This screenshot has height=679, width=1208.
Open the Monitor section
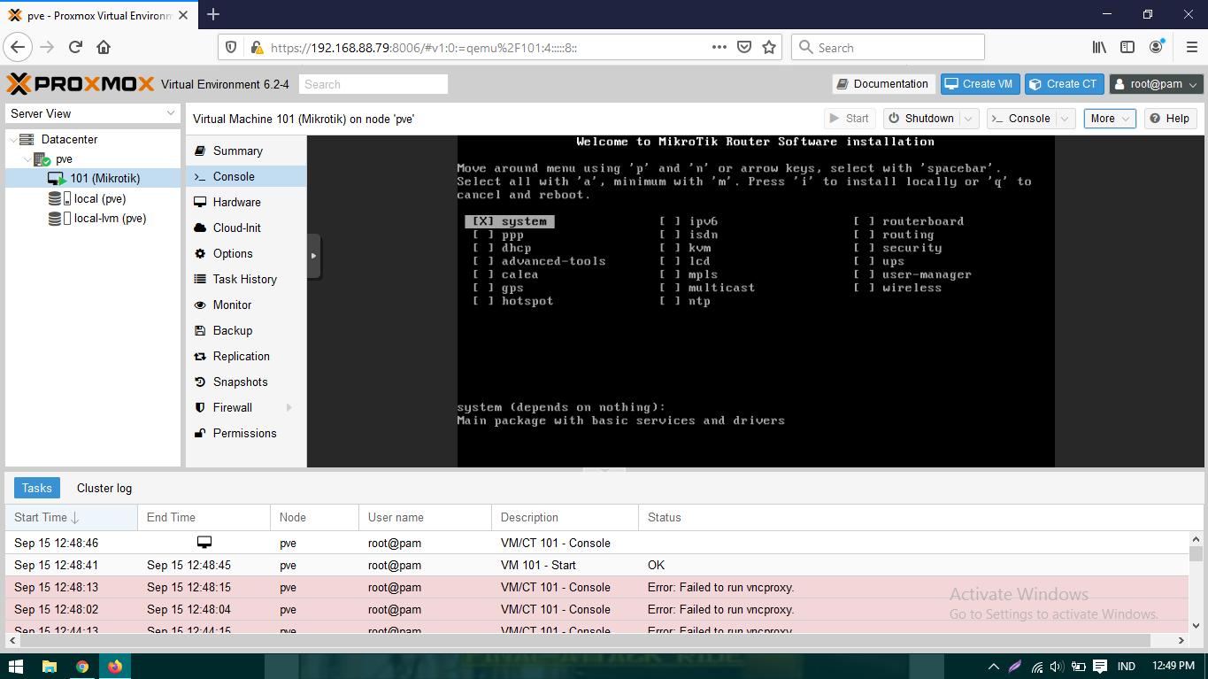coord(230,305)
